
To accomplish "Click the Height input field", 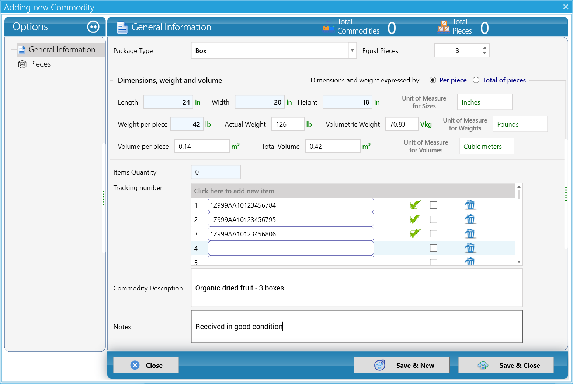I will [x=347, y=102].
